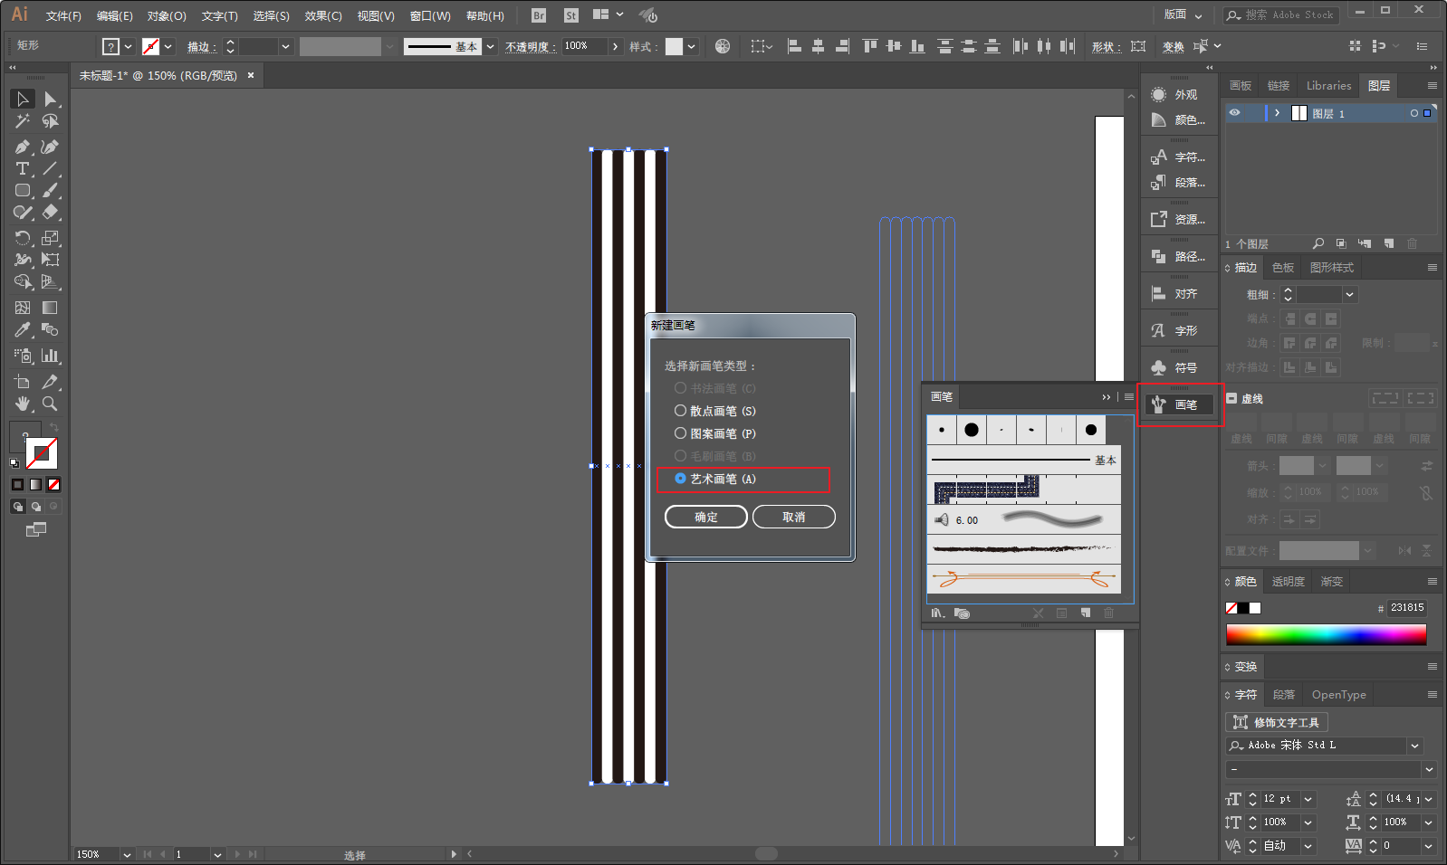Screen dimensions: 1447x865
Task: Select the Gradient tool
Action: tap(51, 309)
